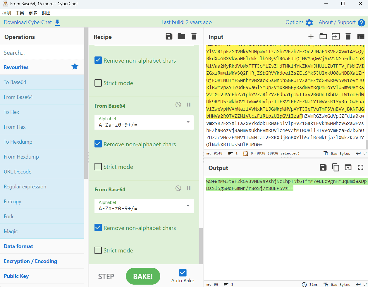This screenshot has width=368, height=287.
Task: Load a recipe via the folder icon
Action: (x=181, y=37)
